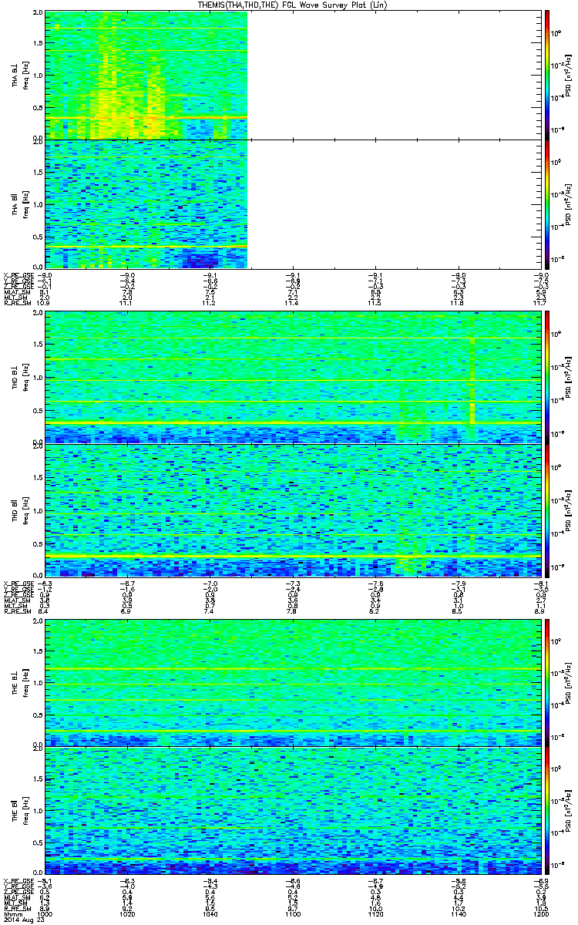Click the THD BII spectrogram panel
578x925 pixels.
coord(293,510)
